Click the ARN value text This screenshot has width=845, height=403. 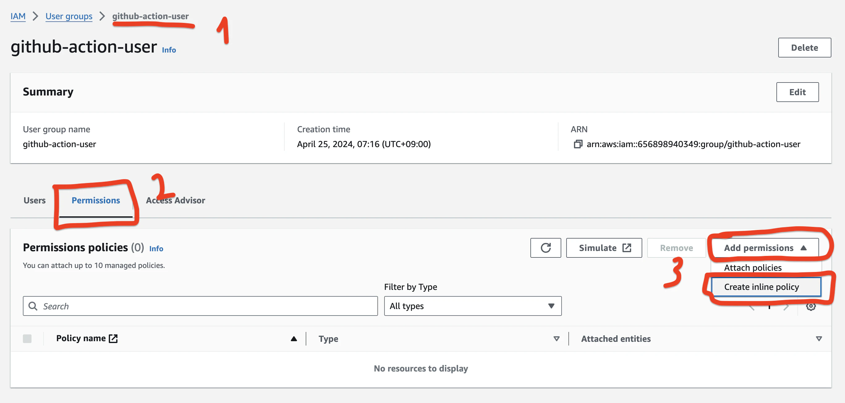(x=693, y=144)
